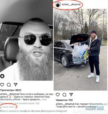Expand left caption with 'ещё'
Image resolution: width=108 pixels, height=114 pixels.
[x=44, y=100]
